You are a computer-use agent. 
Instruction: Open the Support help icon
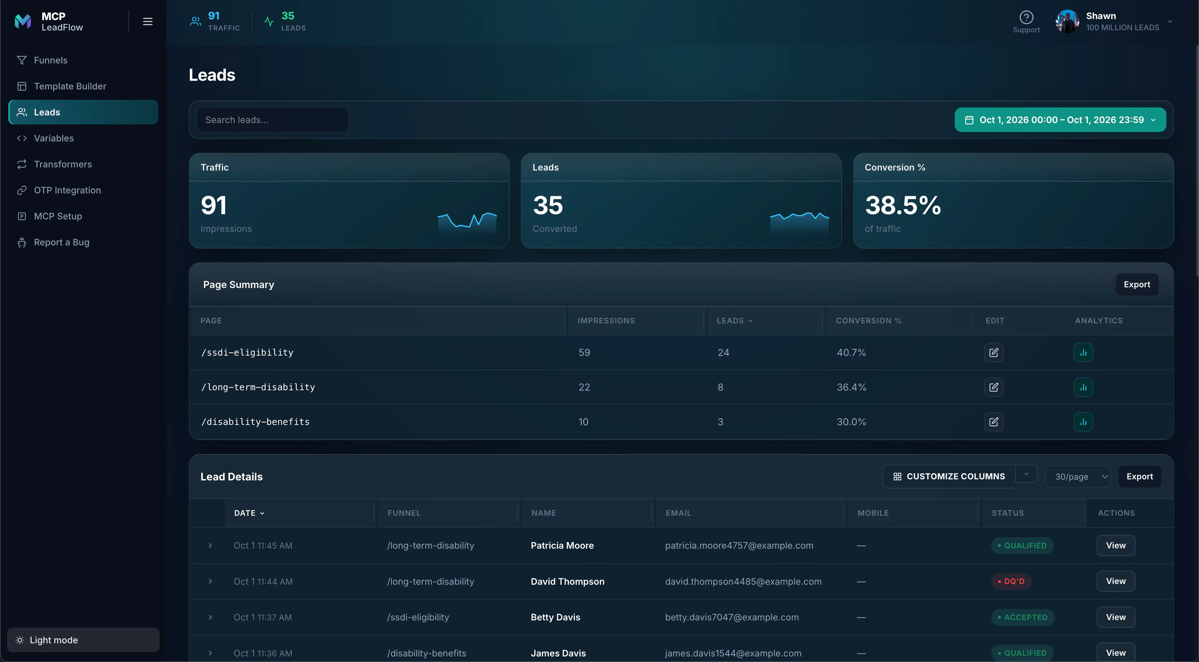(1026, 17)
